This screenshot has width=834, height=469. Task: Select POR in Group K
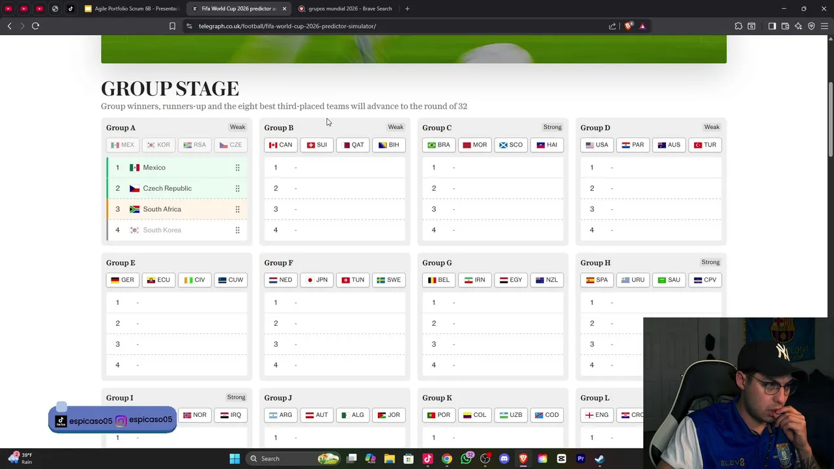click(x=439, y=415)
